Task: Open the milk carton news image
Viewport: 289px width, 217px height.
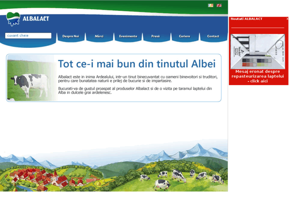Action: [x=258, y=51]
